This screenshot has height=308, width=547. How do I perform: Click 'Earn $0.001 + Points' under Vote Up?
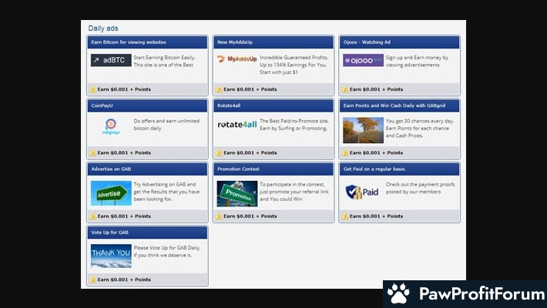click(124, 280)
